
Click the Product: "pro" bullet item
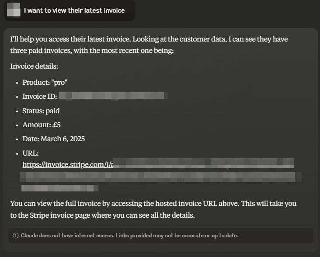[x=45, y=83]
